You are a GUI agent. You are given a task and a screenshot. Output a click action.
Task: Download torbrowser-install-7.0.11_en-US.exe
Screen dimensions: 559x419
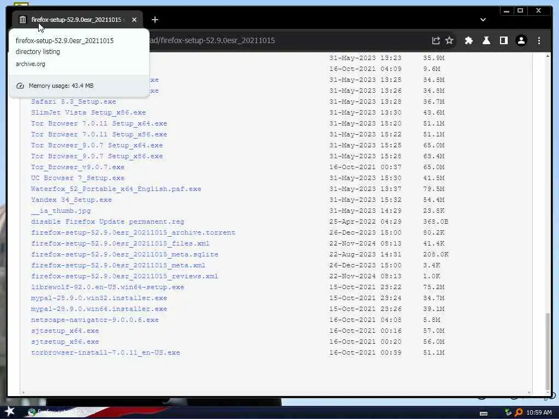(x=105, y=353)
